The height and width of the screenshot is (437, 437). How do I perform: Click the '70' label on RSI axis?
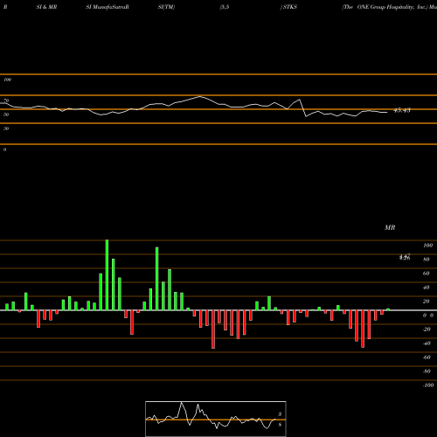tap(6, 101)
